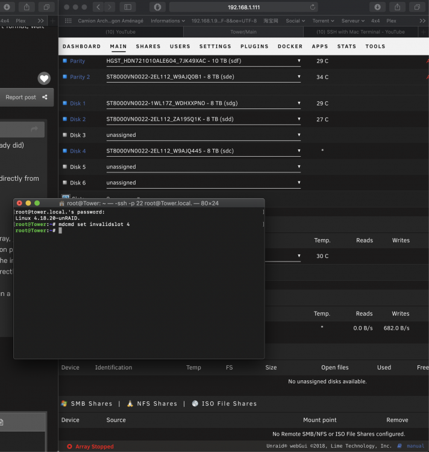This screenshot has width=429, height=452.
Task: Open Disk 3 unassigned dropdown
Action: pyautogui.click(x=204, y=135)
